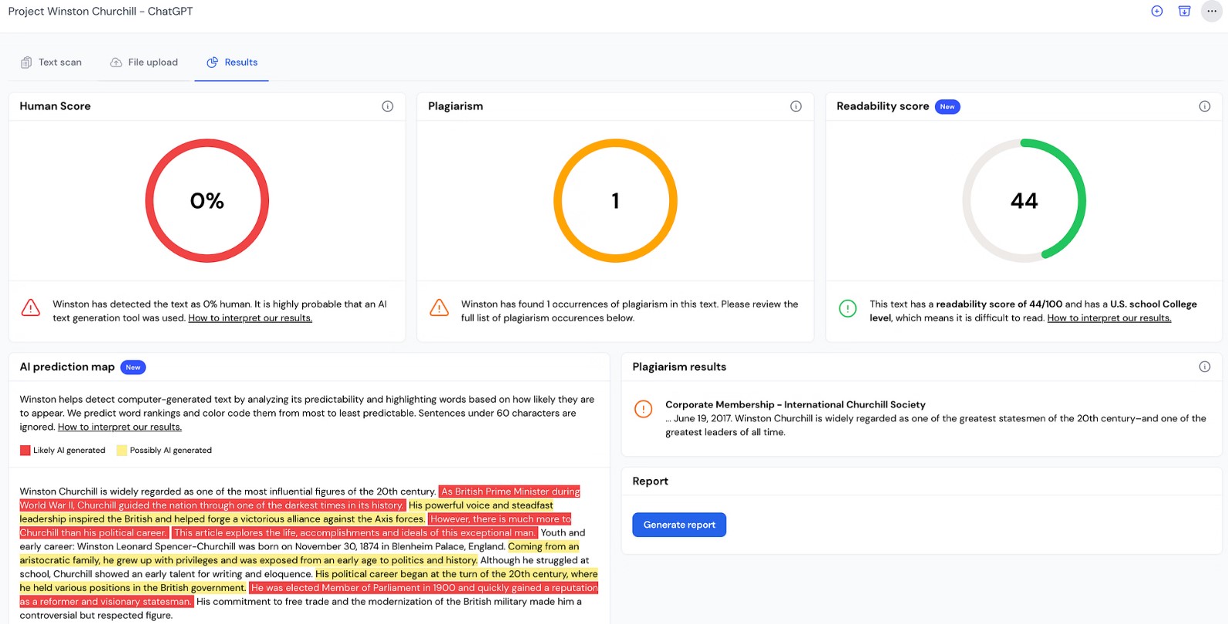Viewport: 1228px width, 624px height.
Task: Click the red Likely AI generated swatch
Action: click(25, 451)
